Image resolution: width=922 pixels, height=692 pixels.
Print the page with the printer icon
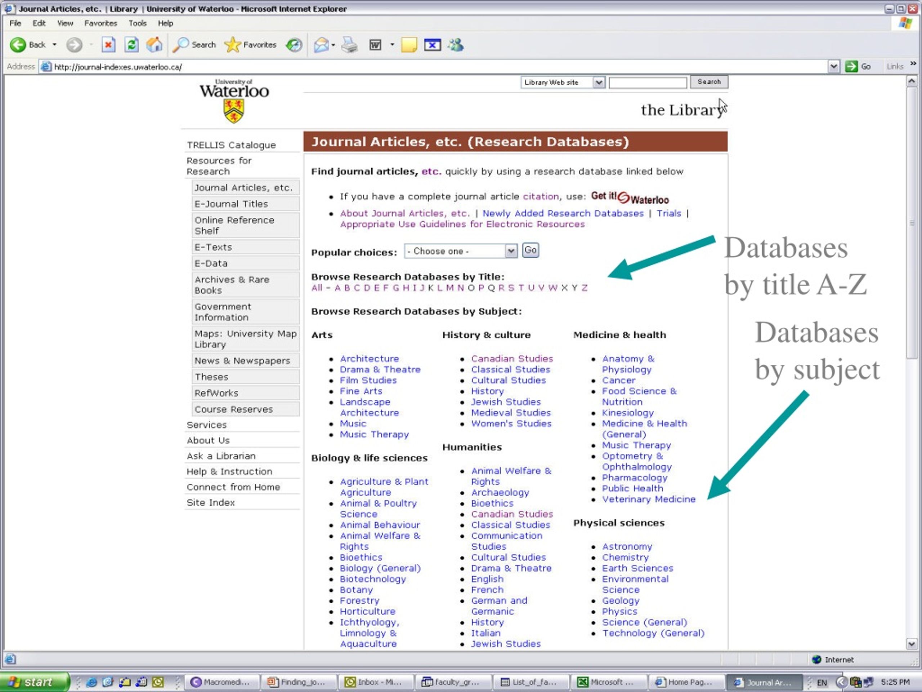(x=349, y=45)
